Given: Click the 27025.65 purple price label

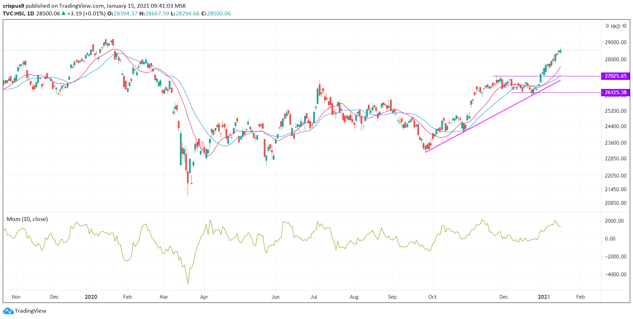Looking at the screenshot, I should tap(615, 76).
